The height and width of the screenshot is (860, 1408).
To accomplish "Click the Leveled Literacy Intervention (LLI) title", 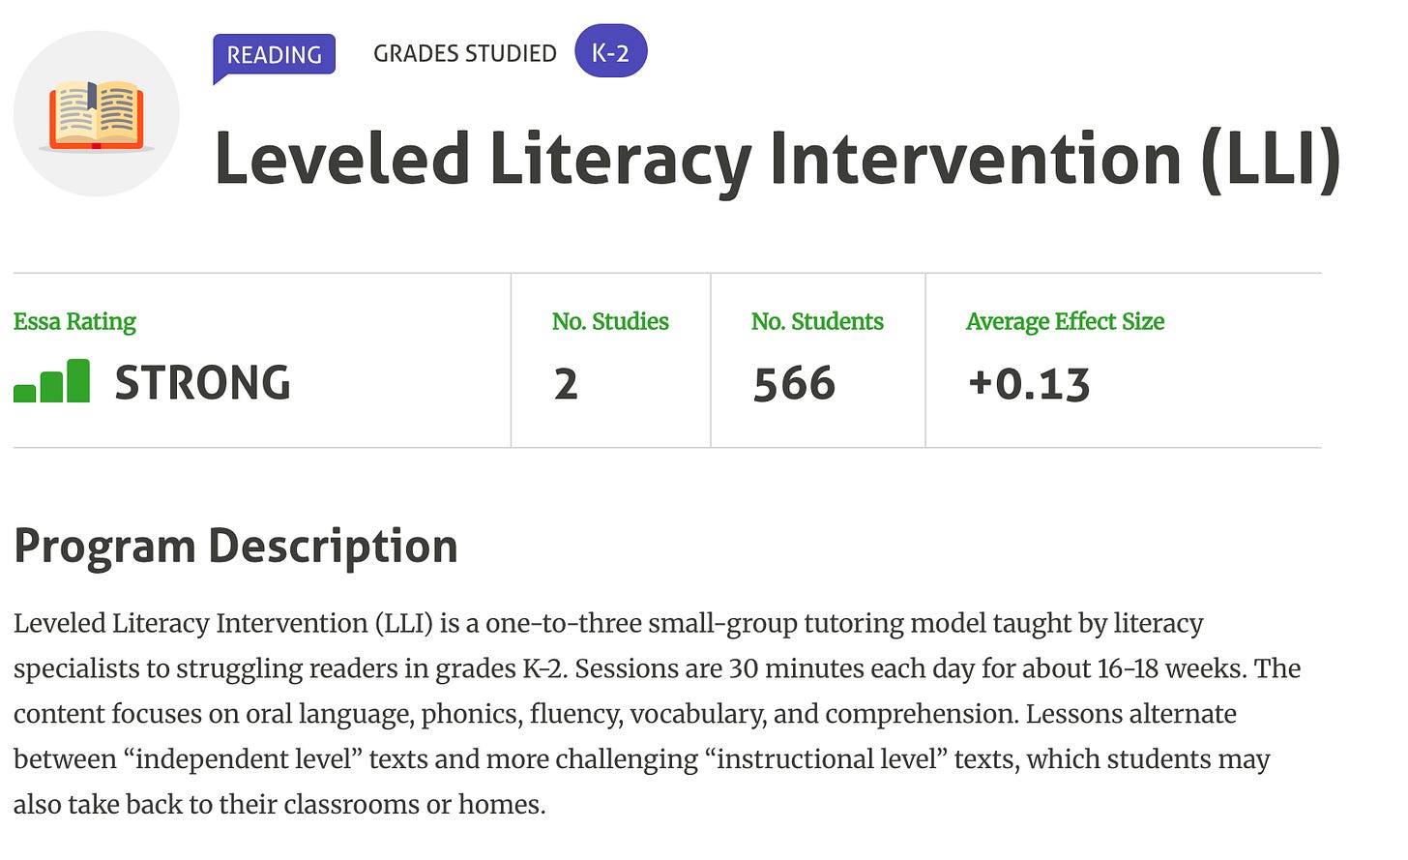I will 777,160.
